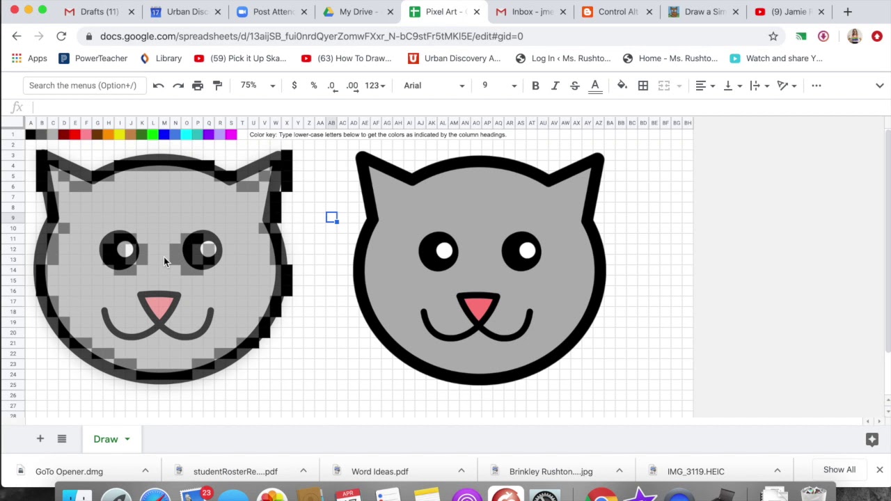Format cells as percent
891x501 pixels.
314,86
